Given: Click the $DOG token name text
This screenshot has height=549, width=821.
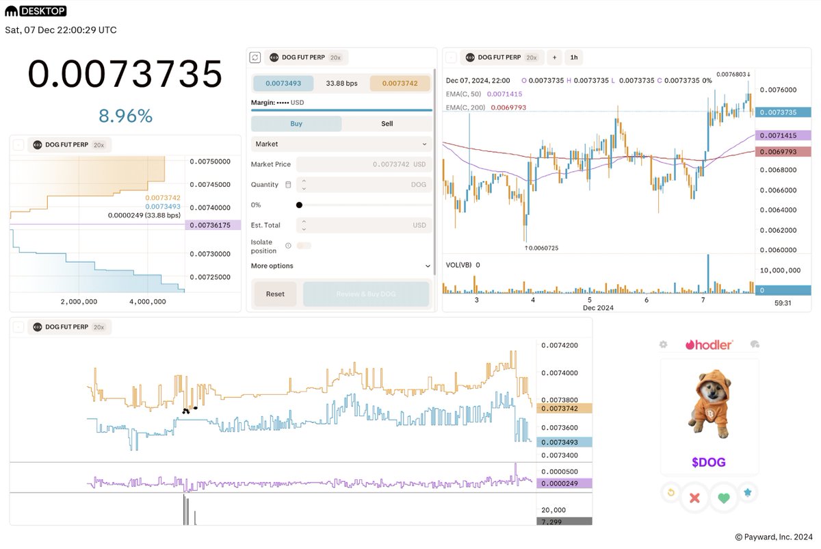Looking at the screenshot, I should tap(709, 463).
